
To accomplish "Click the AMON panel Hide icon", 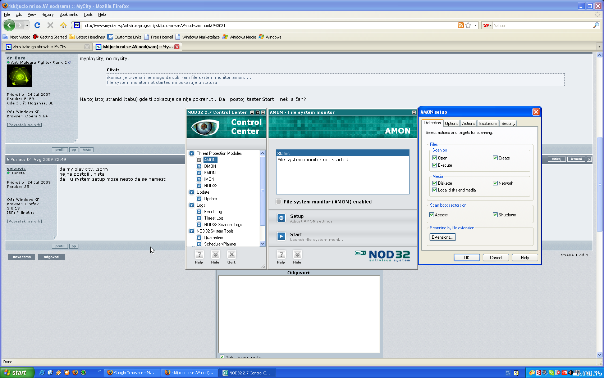I will tap(297, 255).
